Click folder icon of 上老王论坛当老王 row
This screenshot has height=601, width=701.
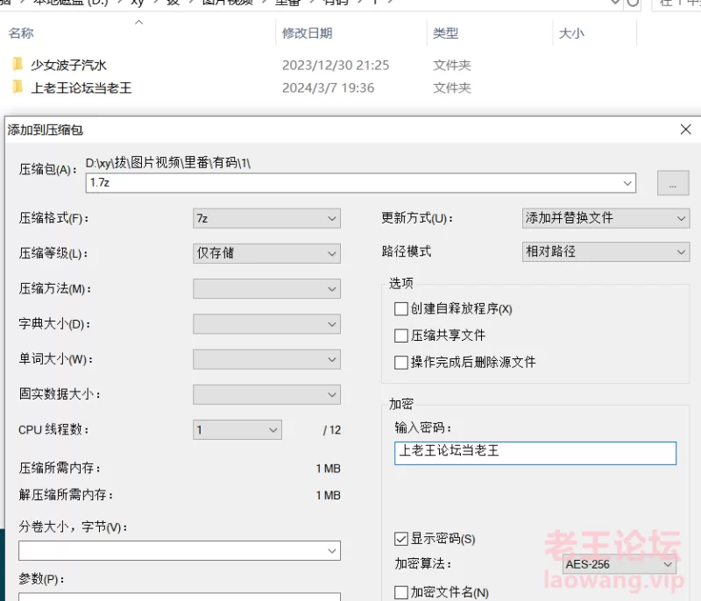pos(18,87)
